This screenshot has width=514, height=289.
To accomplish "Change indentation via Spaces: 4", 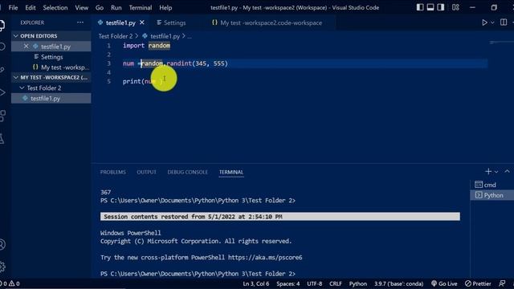I will pos(288,283).
